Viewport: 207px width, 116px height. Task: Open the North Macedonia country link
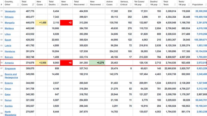pyautogui.click(x=10, y=113)
